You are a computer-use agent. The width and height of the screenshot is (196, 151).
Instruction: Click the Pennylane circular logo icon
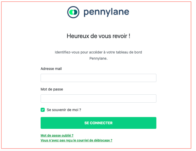coord(73,12)
